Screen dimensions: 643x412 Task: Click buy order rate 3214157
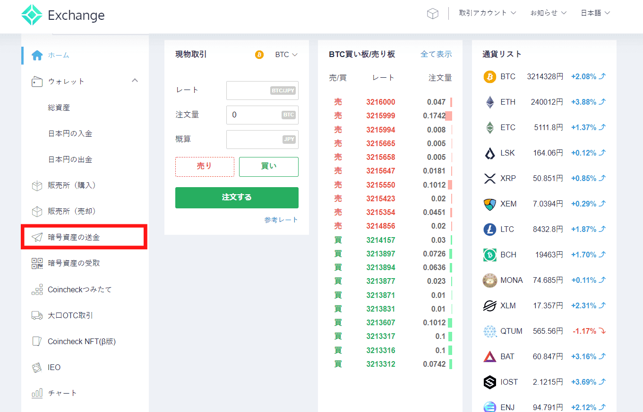click(380, 240)
